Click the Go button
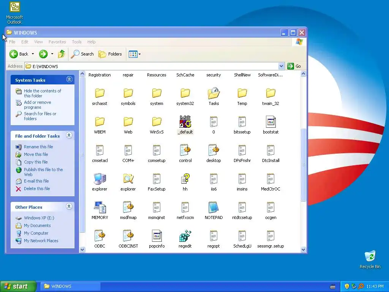 [294, 66]
